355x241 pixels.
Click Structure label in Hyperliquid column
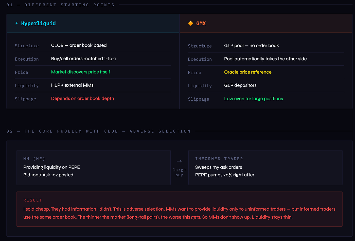tap(27, 46)
